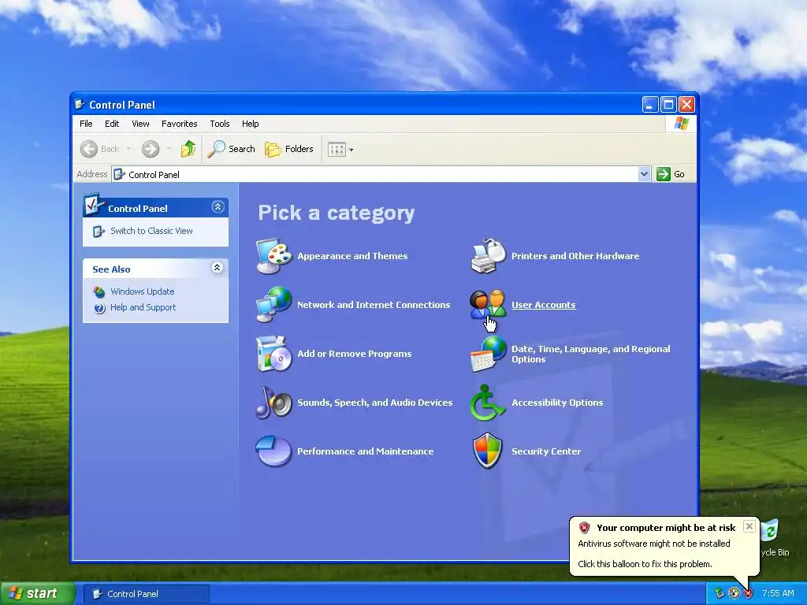Open the Back button history dropdown arrow
The width and height of the screenshot is (807, 605).
coord(128,149)
